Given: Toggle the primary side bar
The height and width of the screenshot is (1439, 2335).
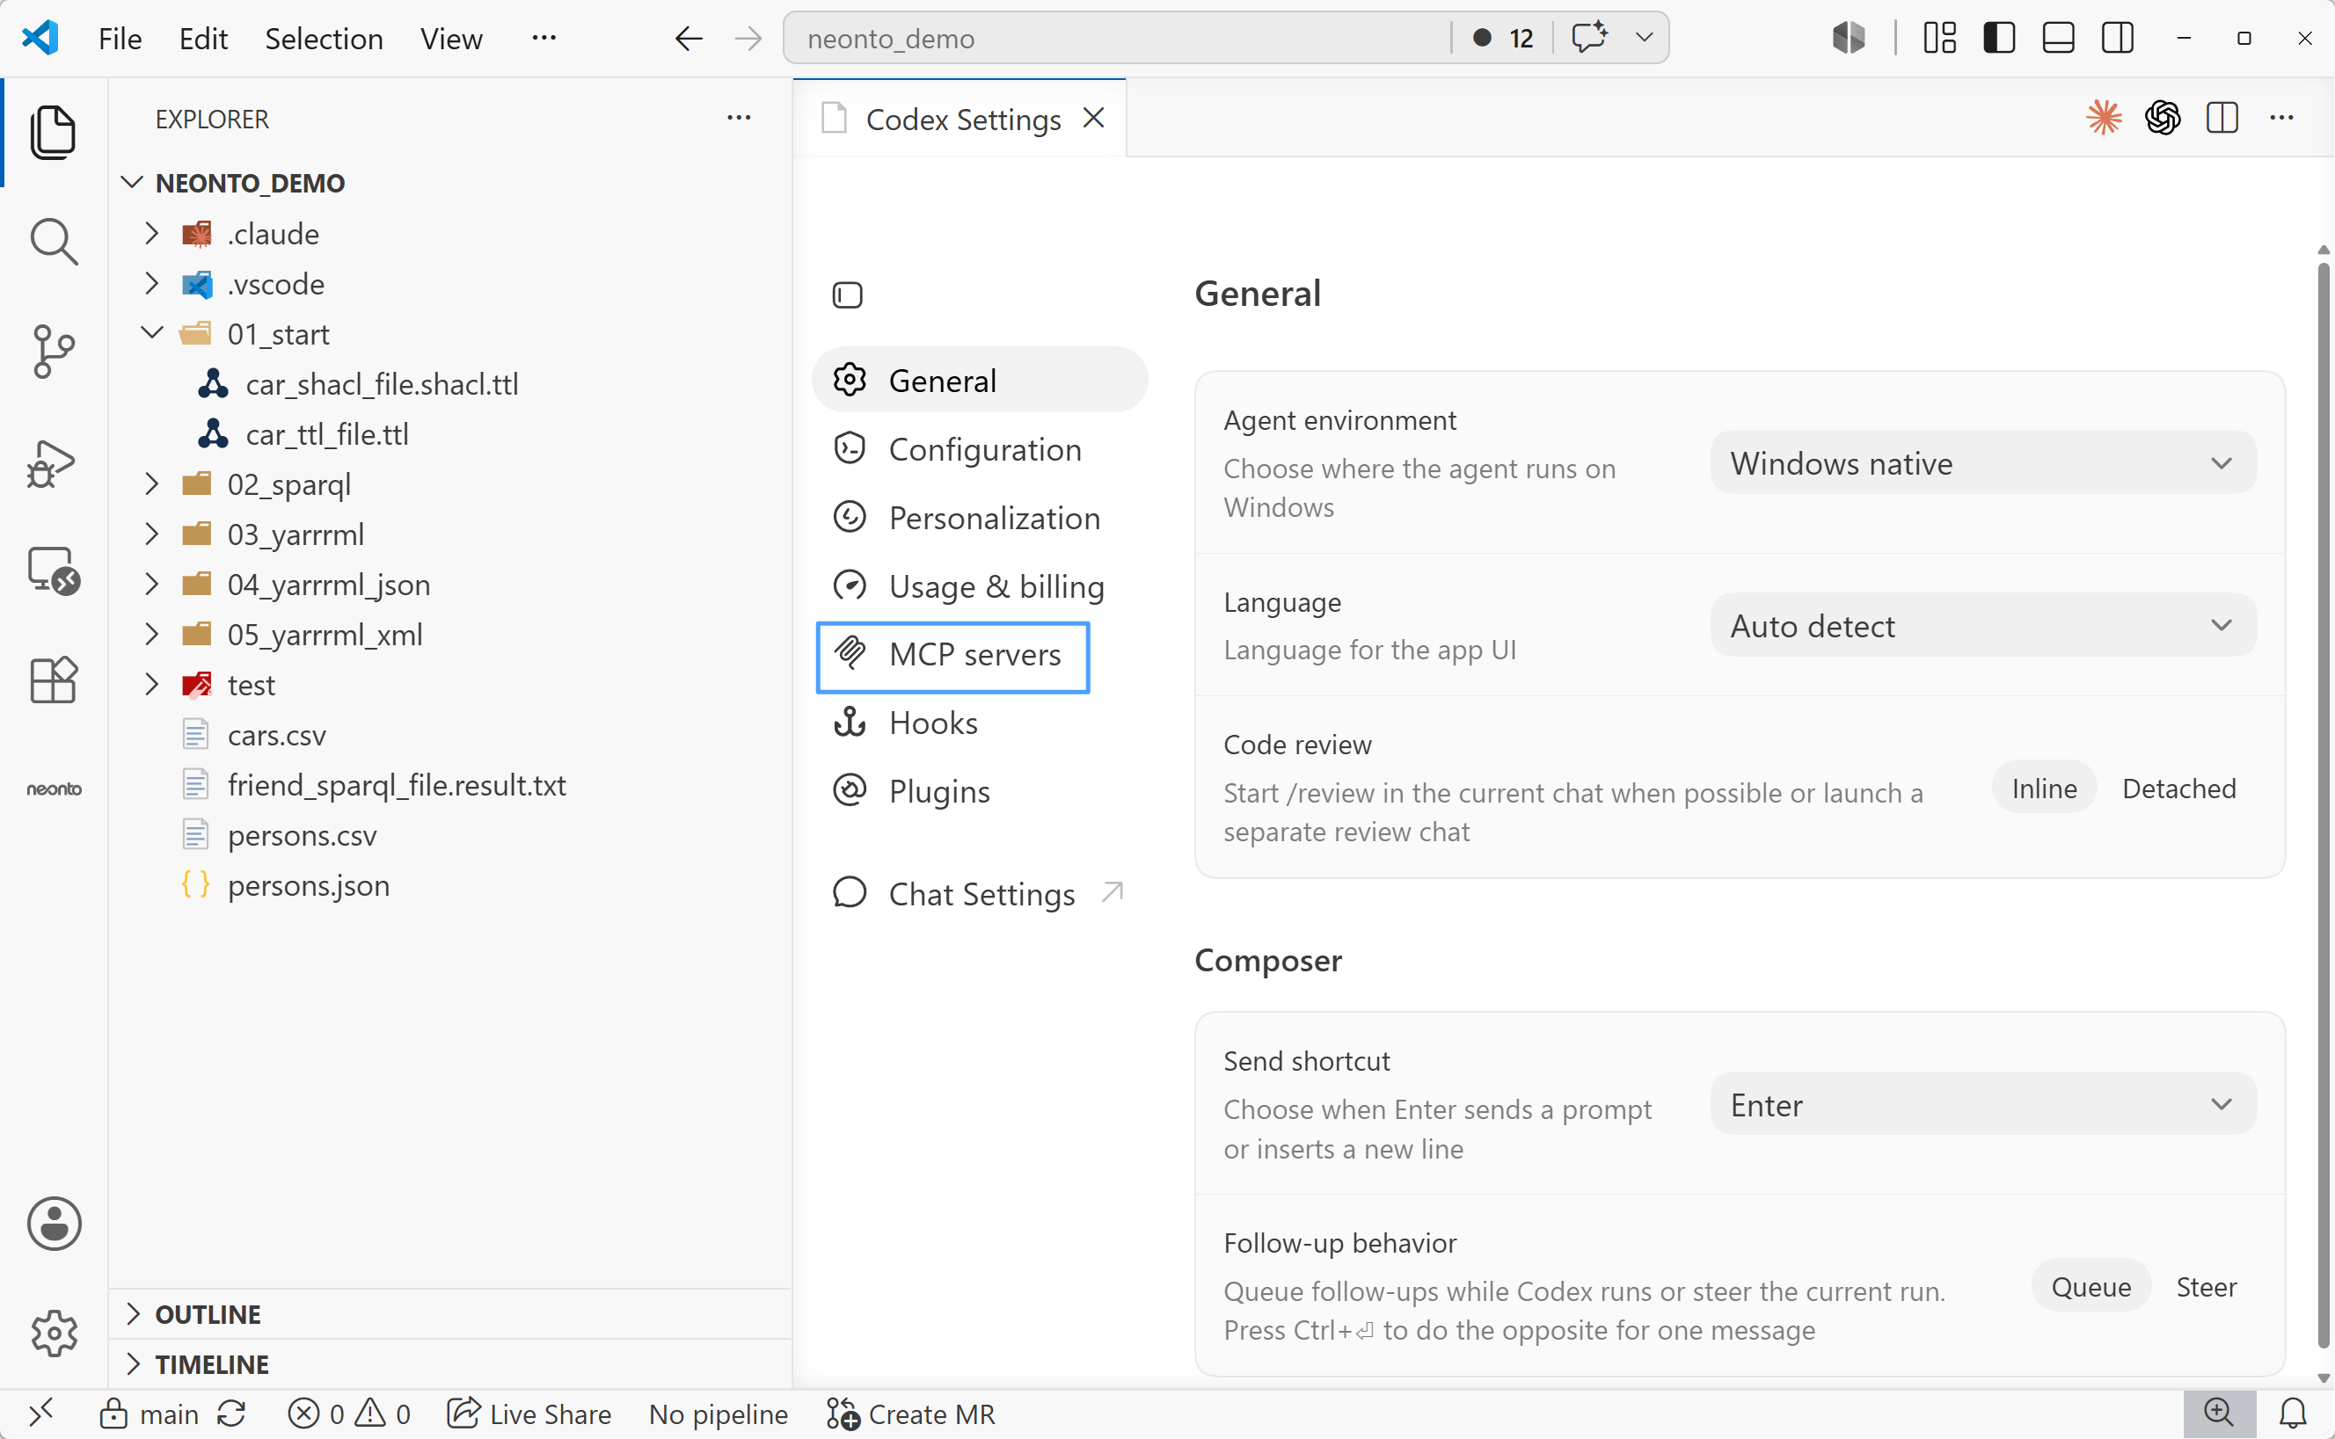Looking at the screenshot, I should (x=1999, y=38).
